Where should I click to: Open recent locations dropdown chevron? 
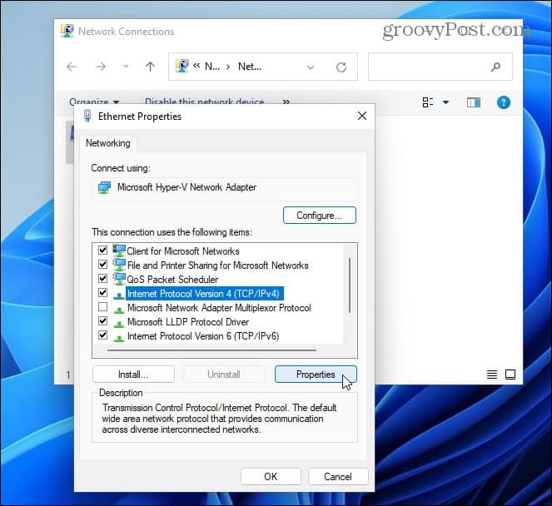pos(126,67)
